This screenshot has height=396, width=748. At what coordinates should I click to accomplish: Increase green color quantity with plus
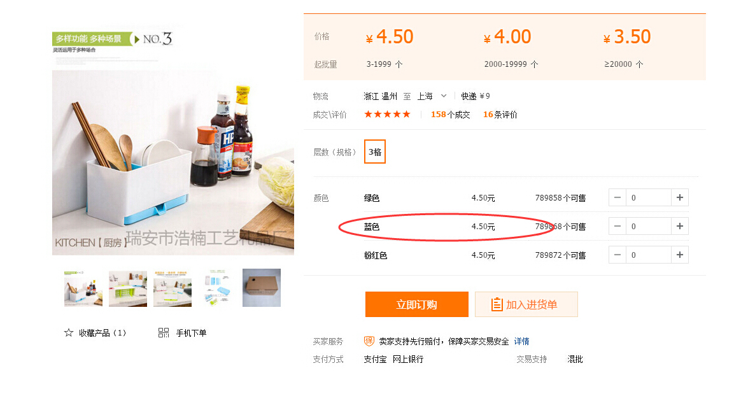680,198
